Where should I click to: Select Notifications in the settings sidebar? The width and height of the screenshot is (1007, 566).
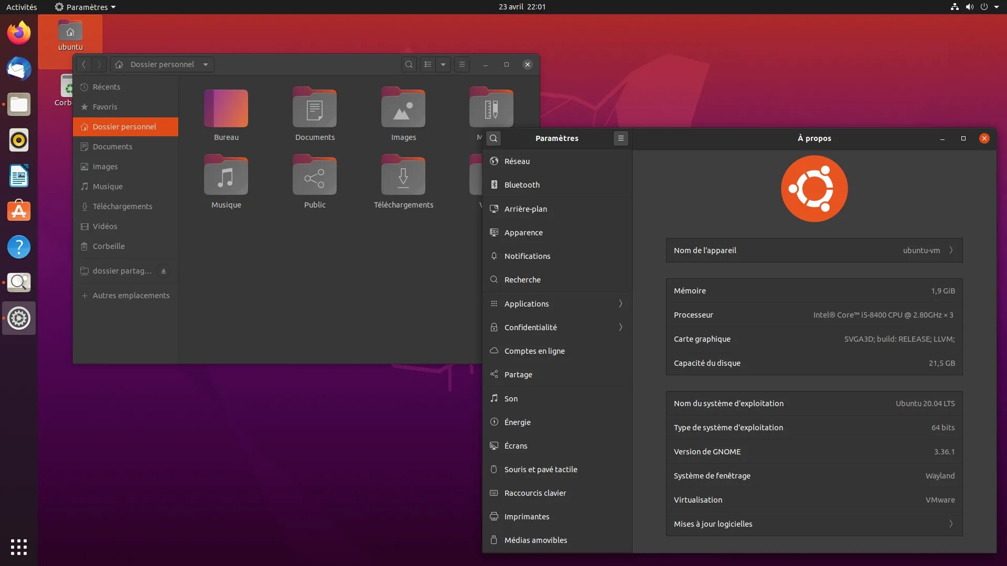coord(527,256)
